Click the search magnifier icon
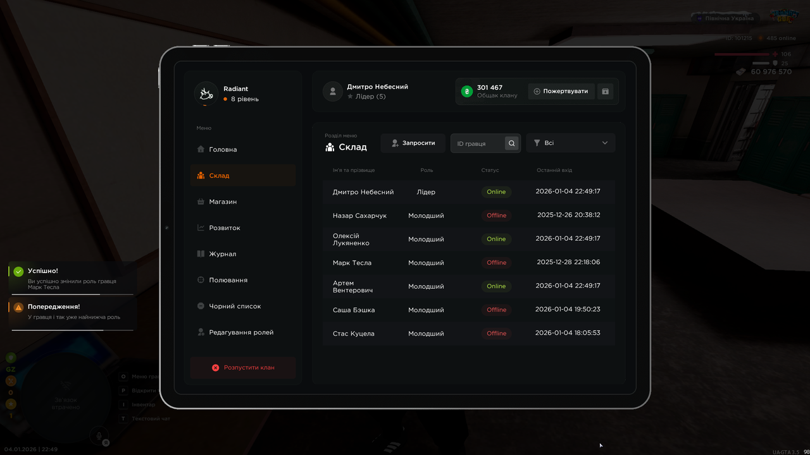Screen dimensions: 810x455 point(511,143)
